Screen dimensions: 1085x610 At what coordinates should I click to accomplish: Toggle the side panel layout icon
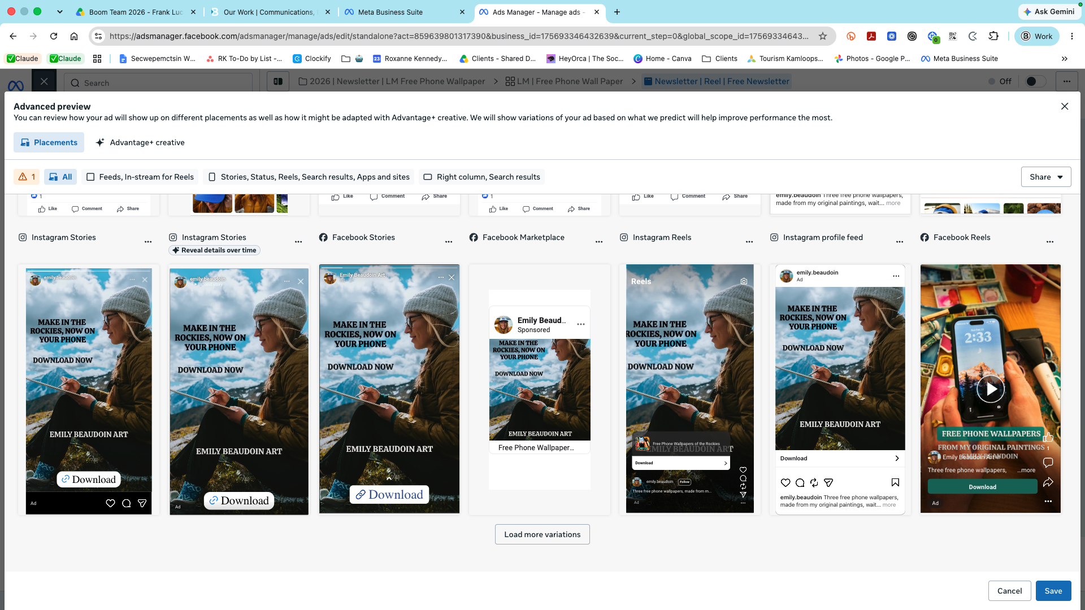(278, 81)
